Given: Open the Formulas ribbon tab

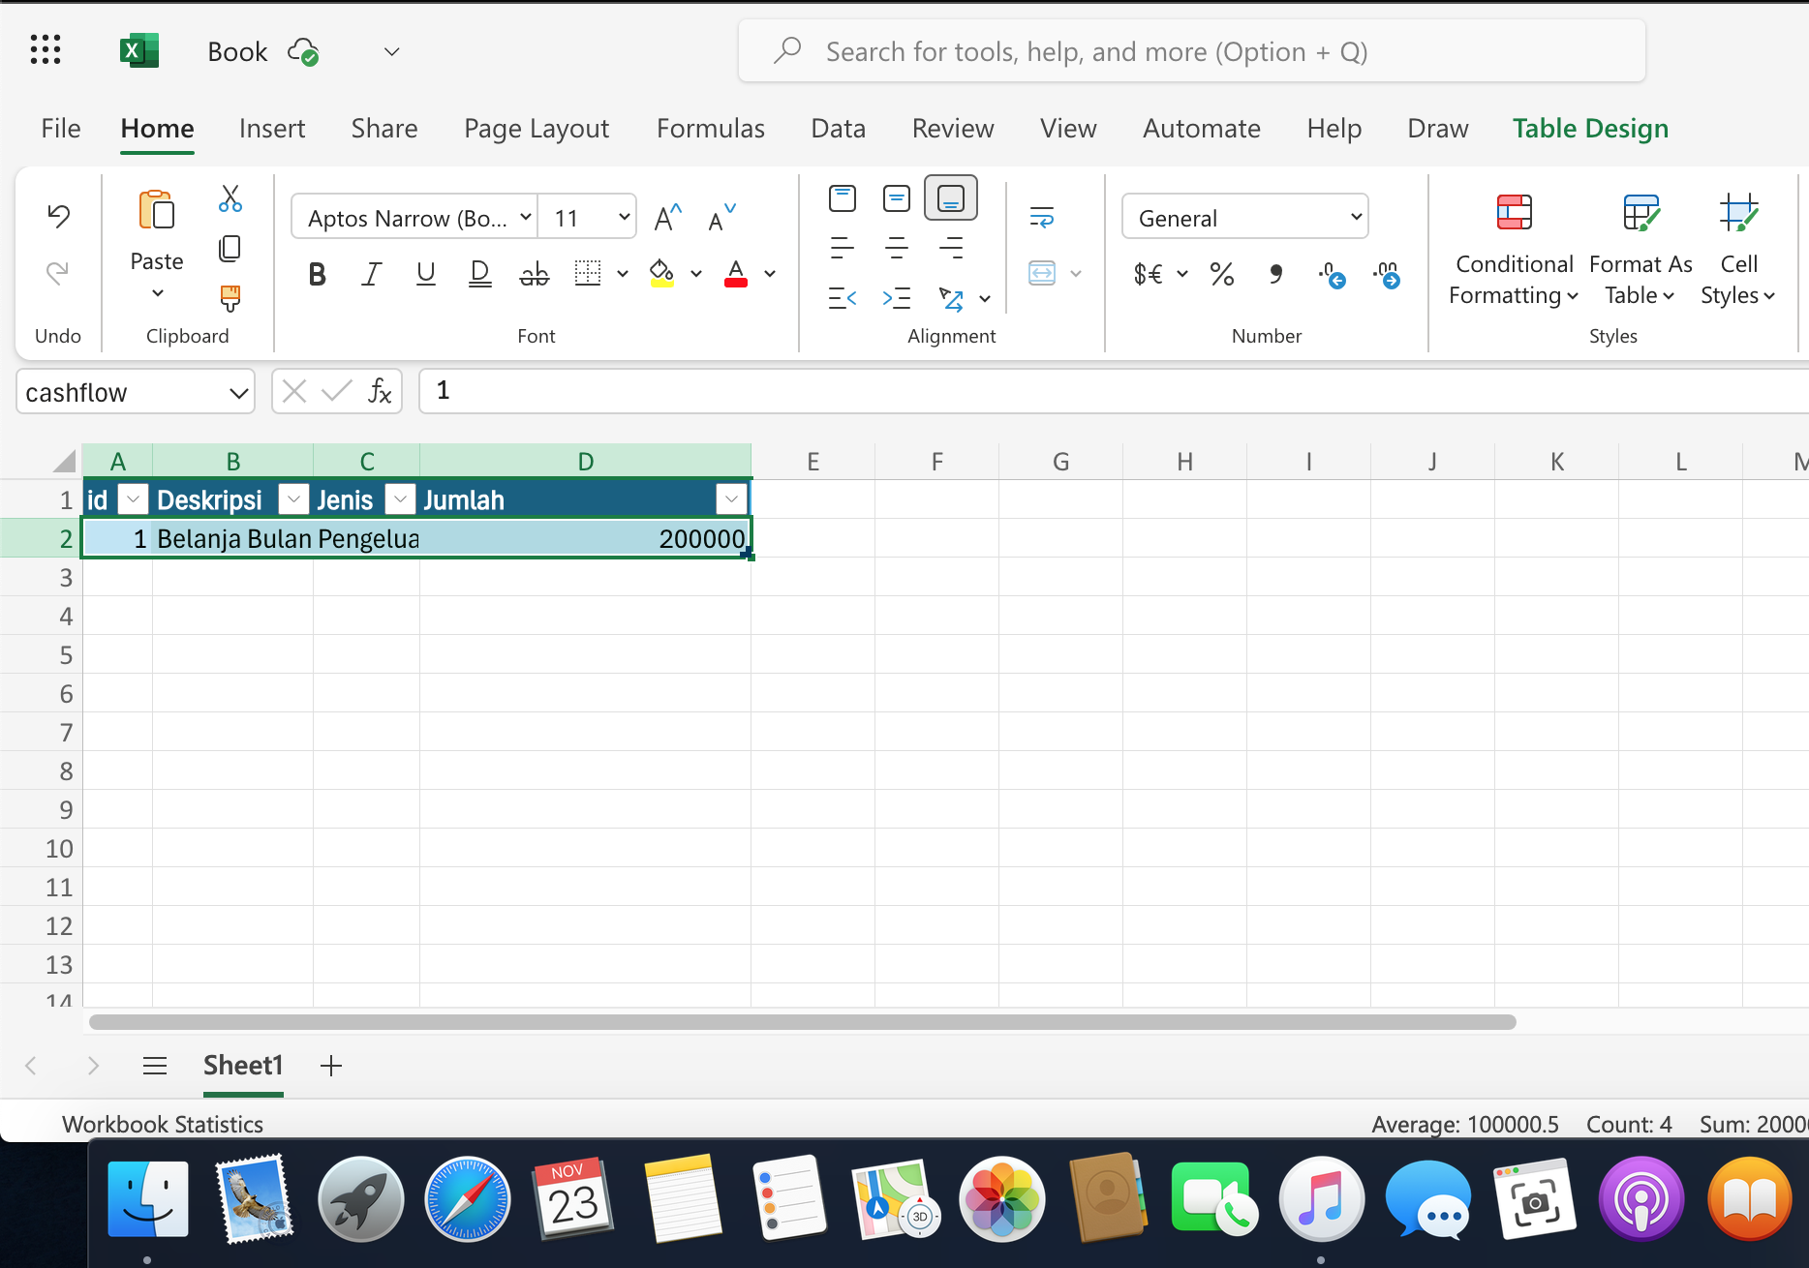Looking at the screenshot, I should click(x=710, y=128).
